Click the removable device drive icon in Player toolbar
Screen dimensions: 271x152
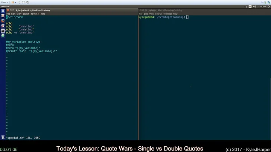265,2
